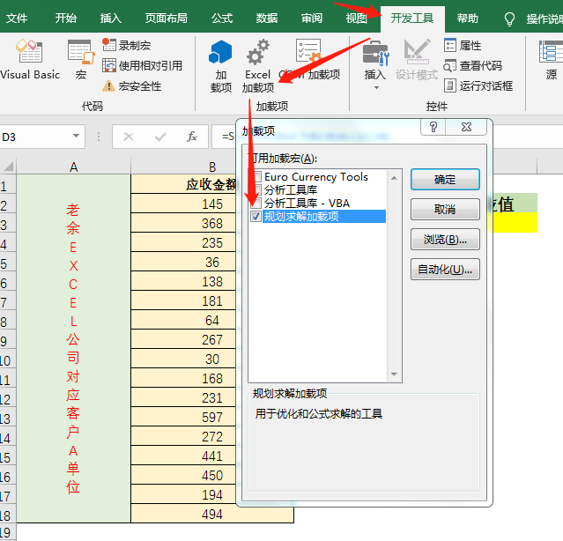Switch to the 公式 tab
Image resolution: width=563 pixels, height=541 pixels.
pyautogui.click(x=222, y=18)
